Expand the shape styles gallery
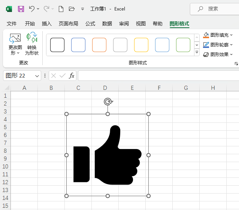The image size is (239, 210). coord(197,52)
